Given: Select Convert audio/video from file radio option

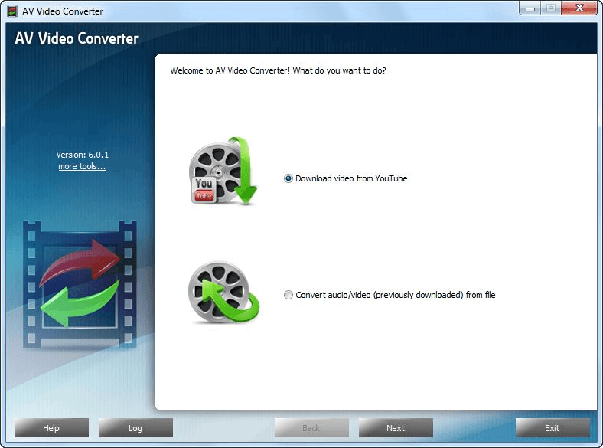Looking at the screenshot, I should tap(288, 295).
